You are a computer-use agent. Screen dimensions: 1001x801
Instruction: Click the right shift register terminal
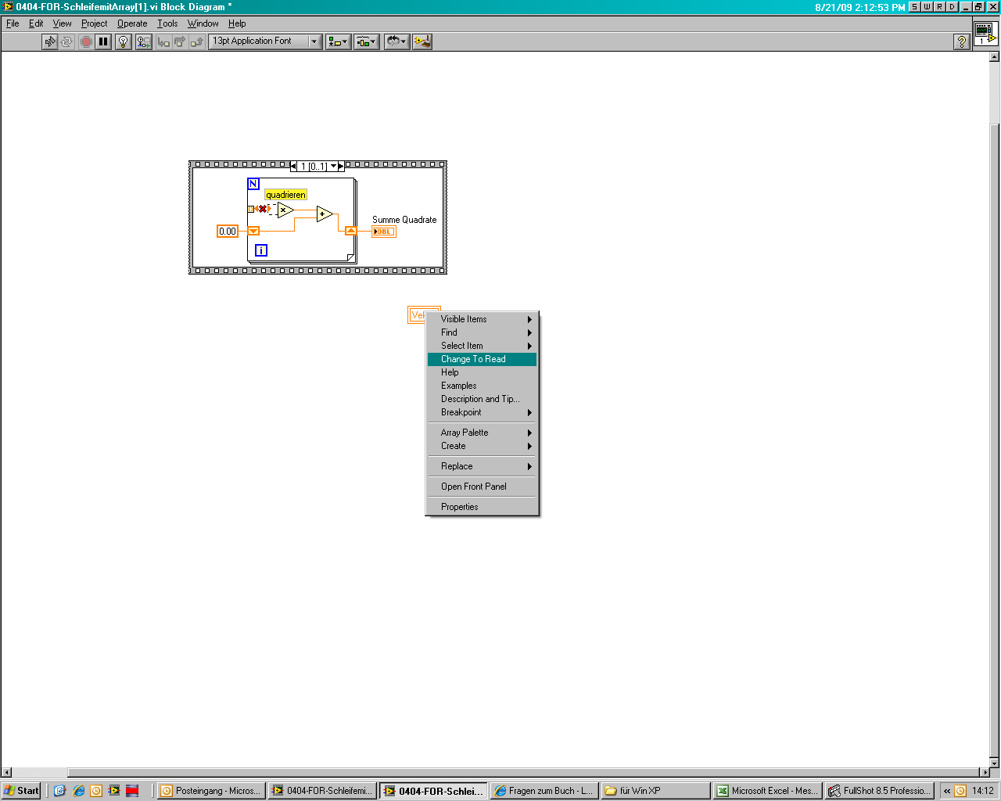[350, 231]
